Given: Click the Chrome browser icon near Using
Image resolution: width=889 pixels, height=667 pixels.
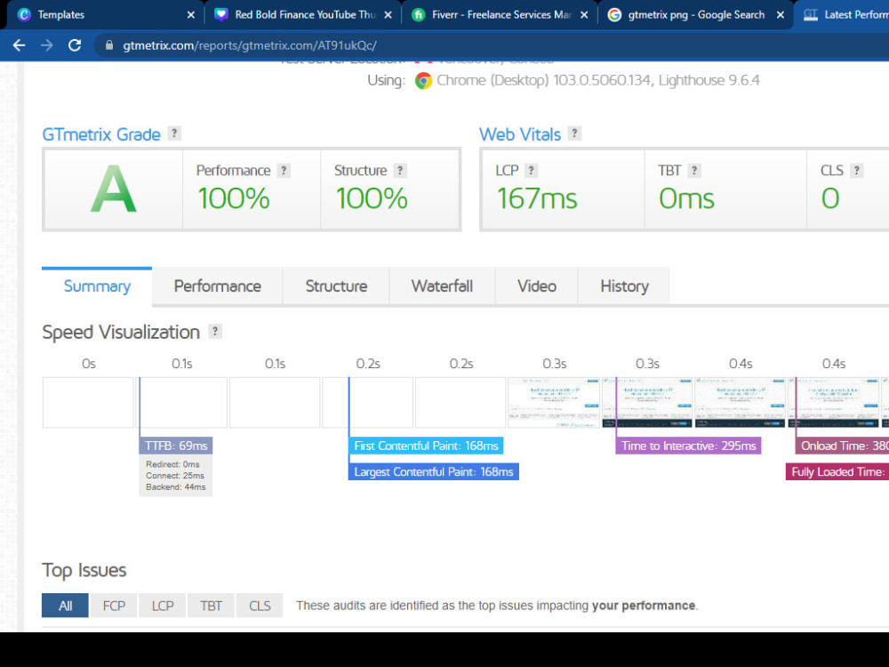Looking at the screenshot, I should [423, 81].
